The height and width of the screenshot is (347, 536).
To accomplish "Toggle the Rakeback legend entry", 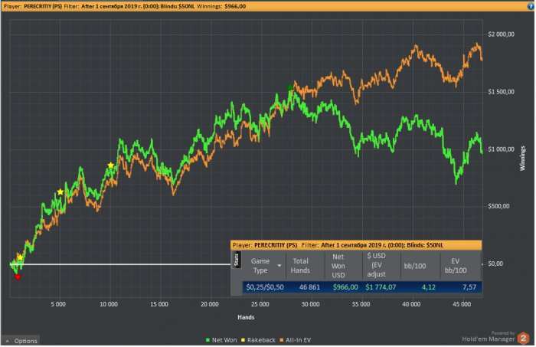I will point(258,340).
